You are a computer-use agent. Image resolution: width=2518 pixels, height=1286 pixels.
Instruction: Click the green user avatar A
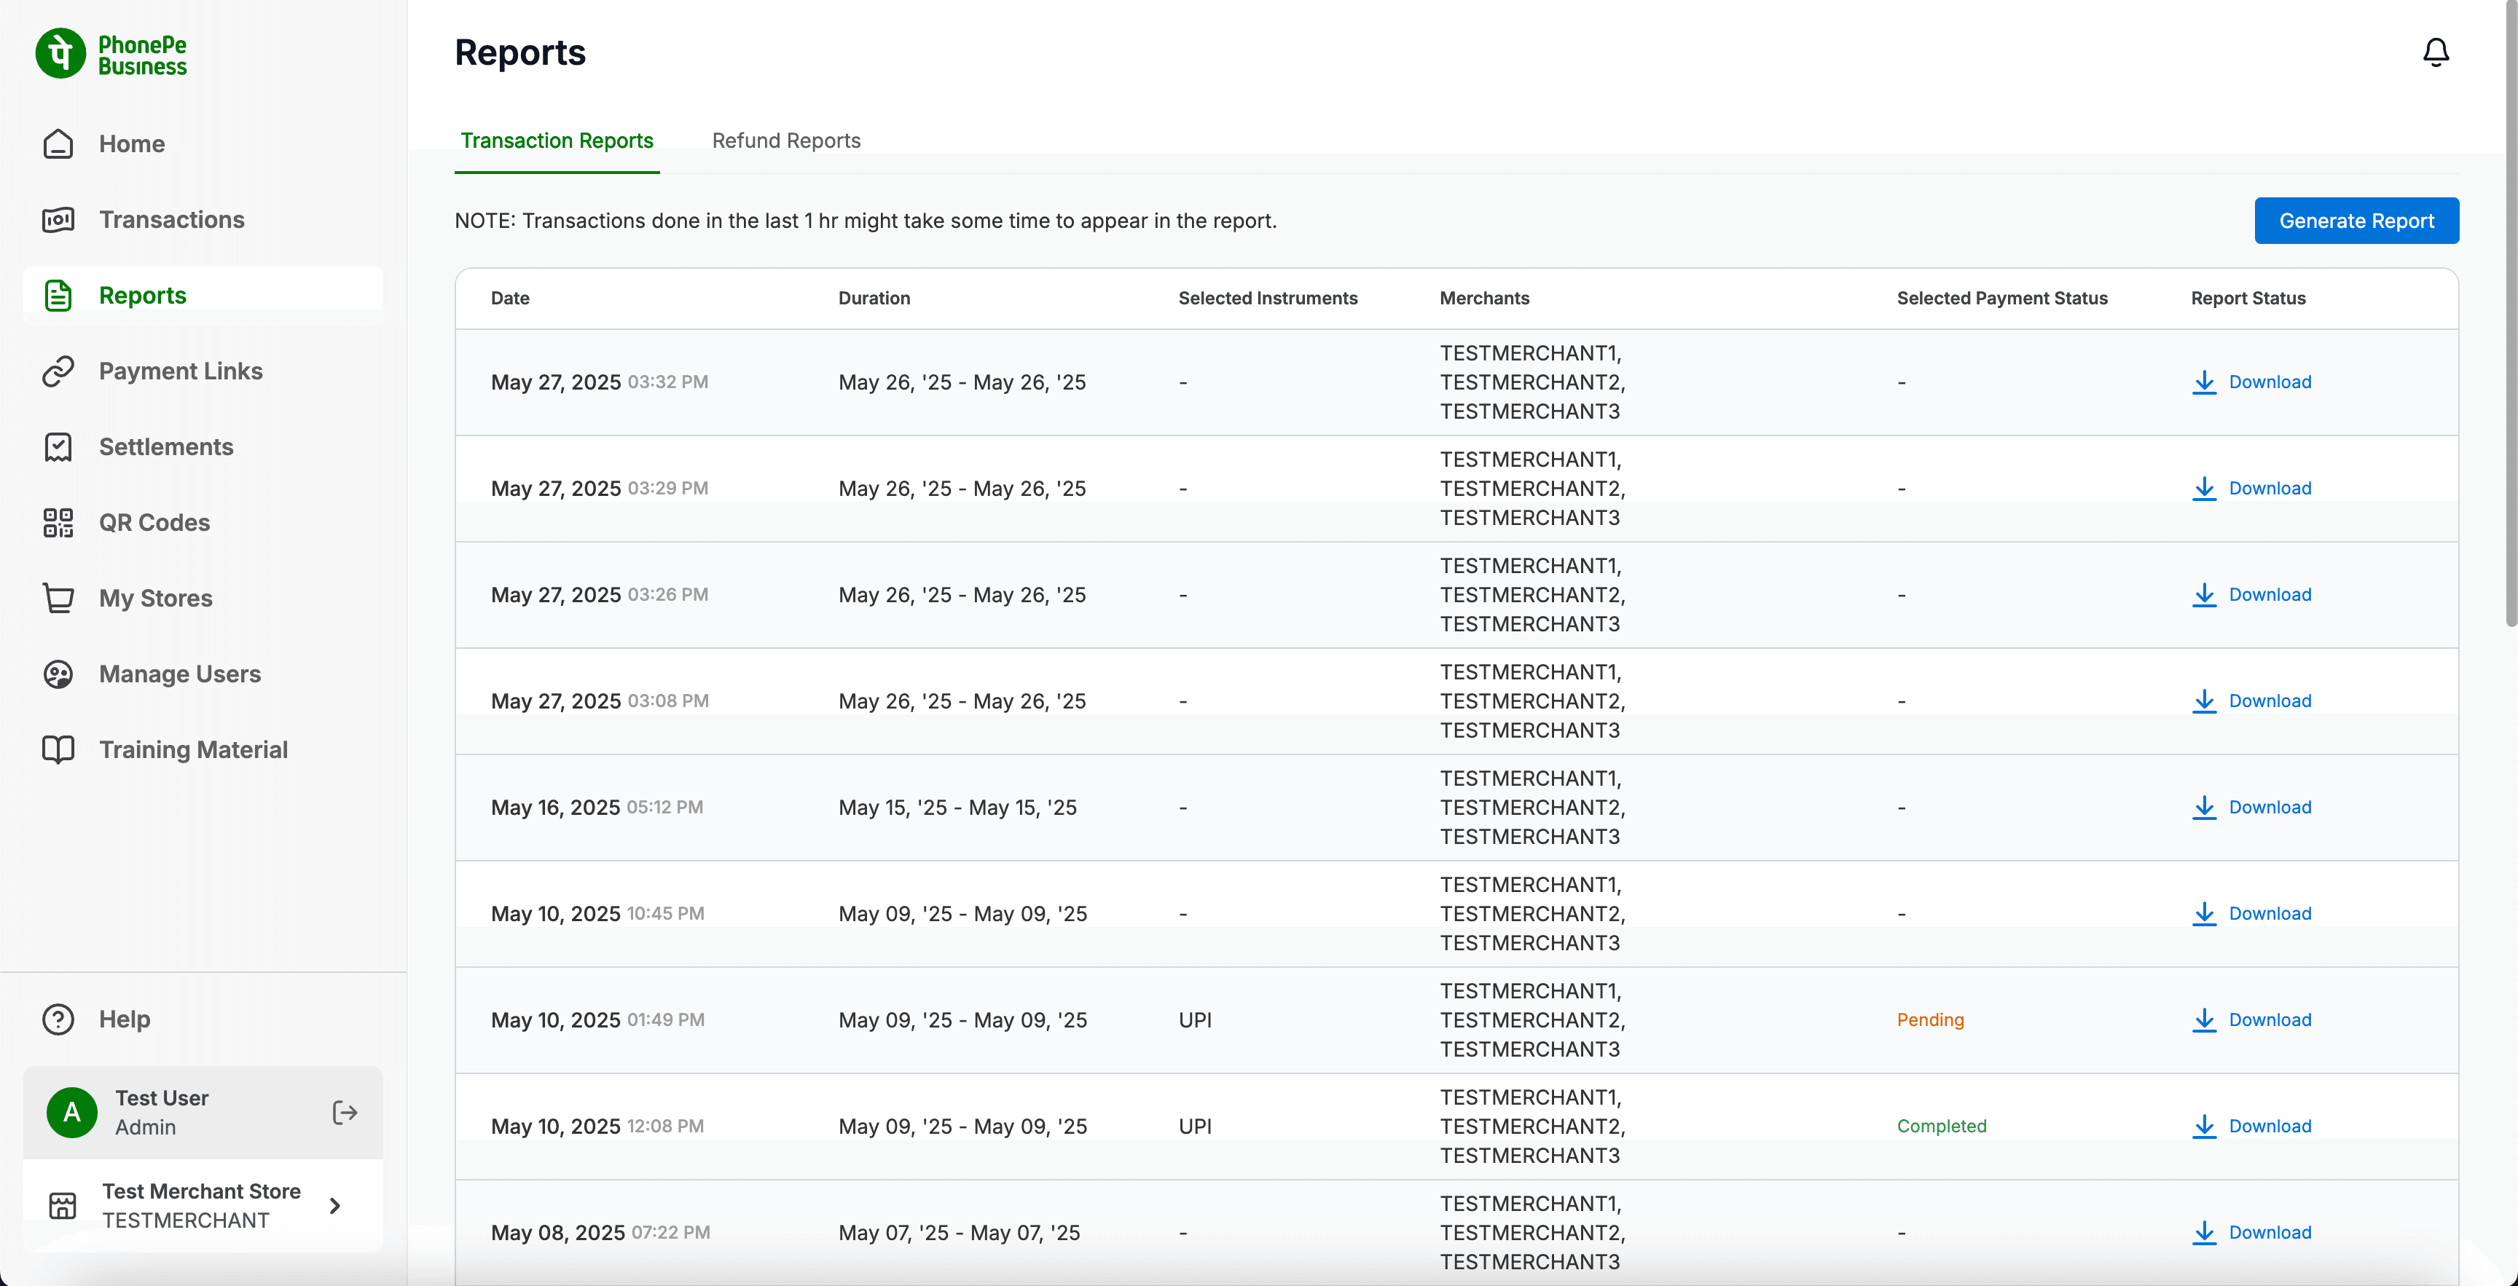[x=72, y=1112]
